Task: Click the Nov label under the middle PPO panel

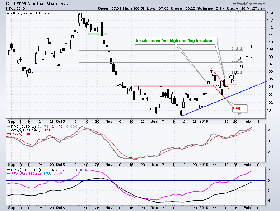Action: [109, 165]
